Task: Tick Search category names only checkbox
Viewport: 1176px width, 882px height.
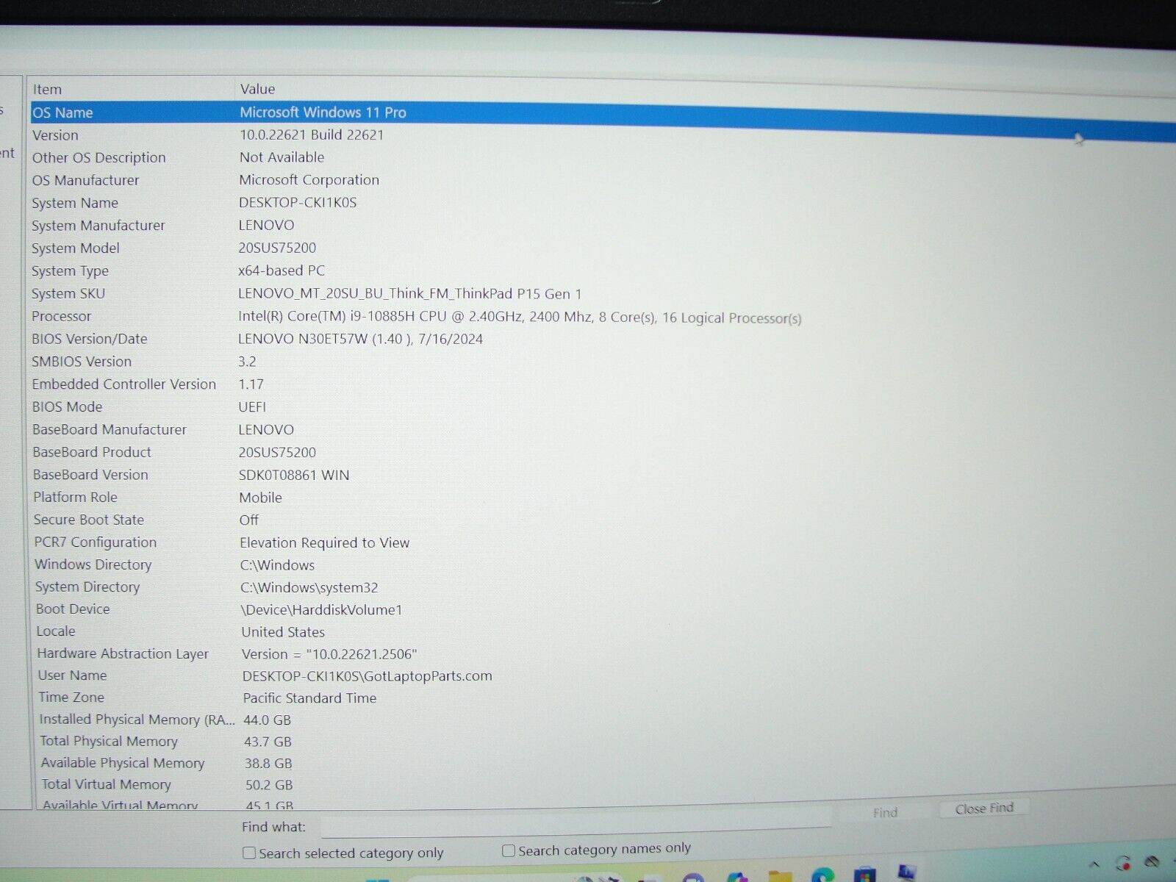Action: pos(508,850)
